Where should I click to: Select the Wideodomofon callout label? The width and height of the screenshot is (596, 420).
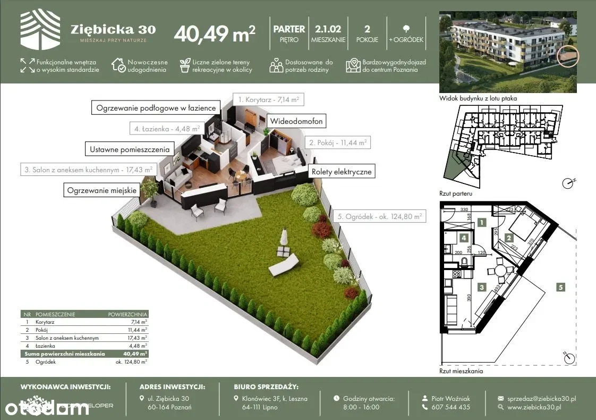point(296,121)
